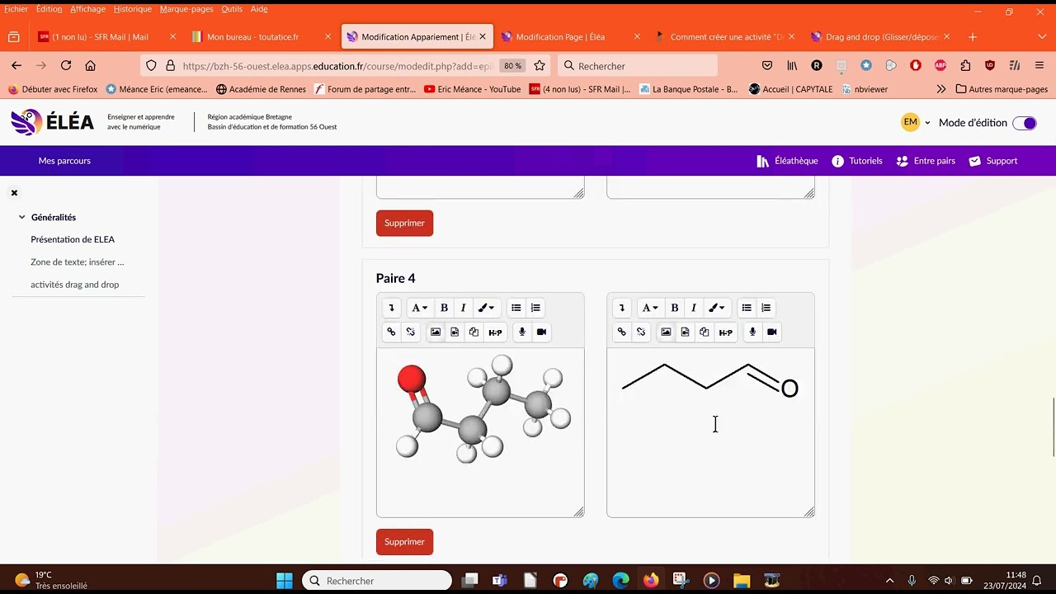Viewport: 1056px width, 594px height.
Task: Insert media file in left Paire 4 editor
Action: pos(455,332)
